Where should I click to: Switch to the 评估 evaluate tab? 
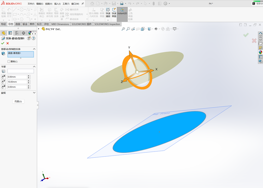[x=46, y=24]
